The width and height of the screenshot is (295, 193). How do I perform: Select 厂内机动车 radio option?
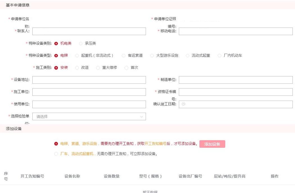pos(220,56)
